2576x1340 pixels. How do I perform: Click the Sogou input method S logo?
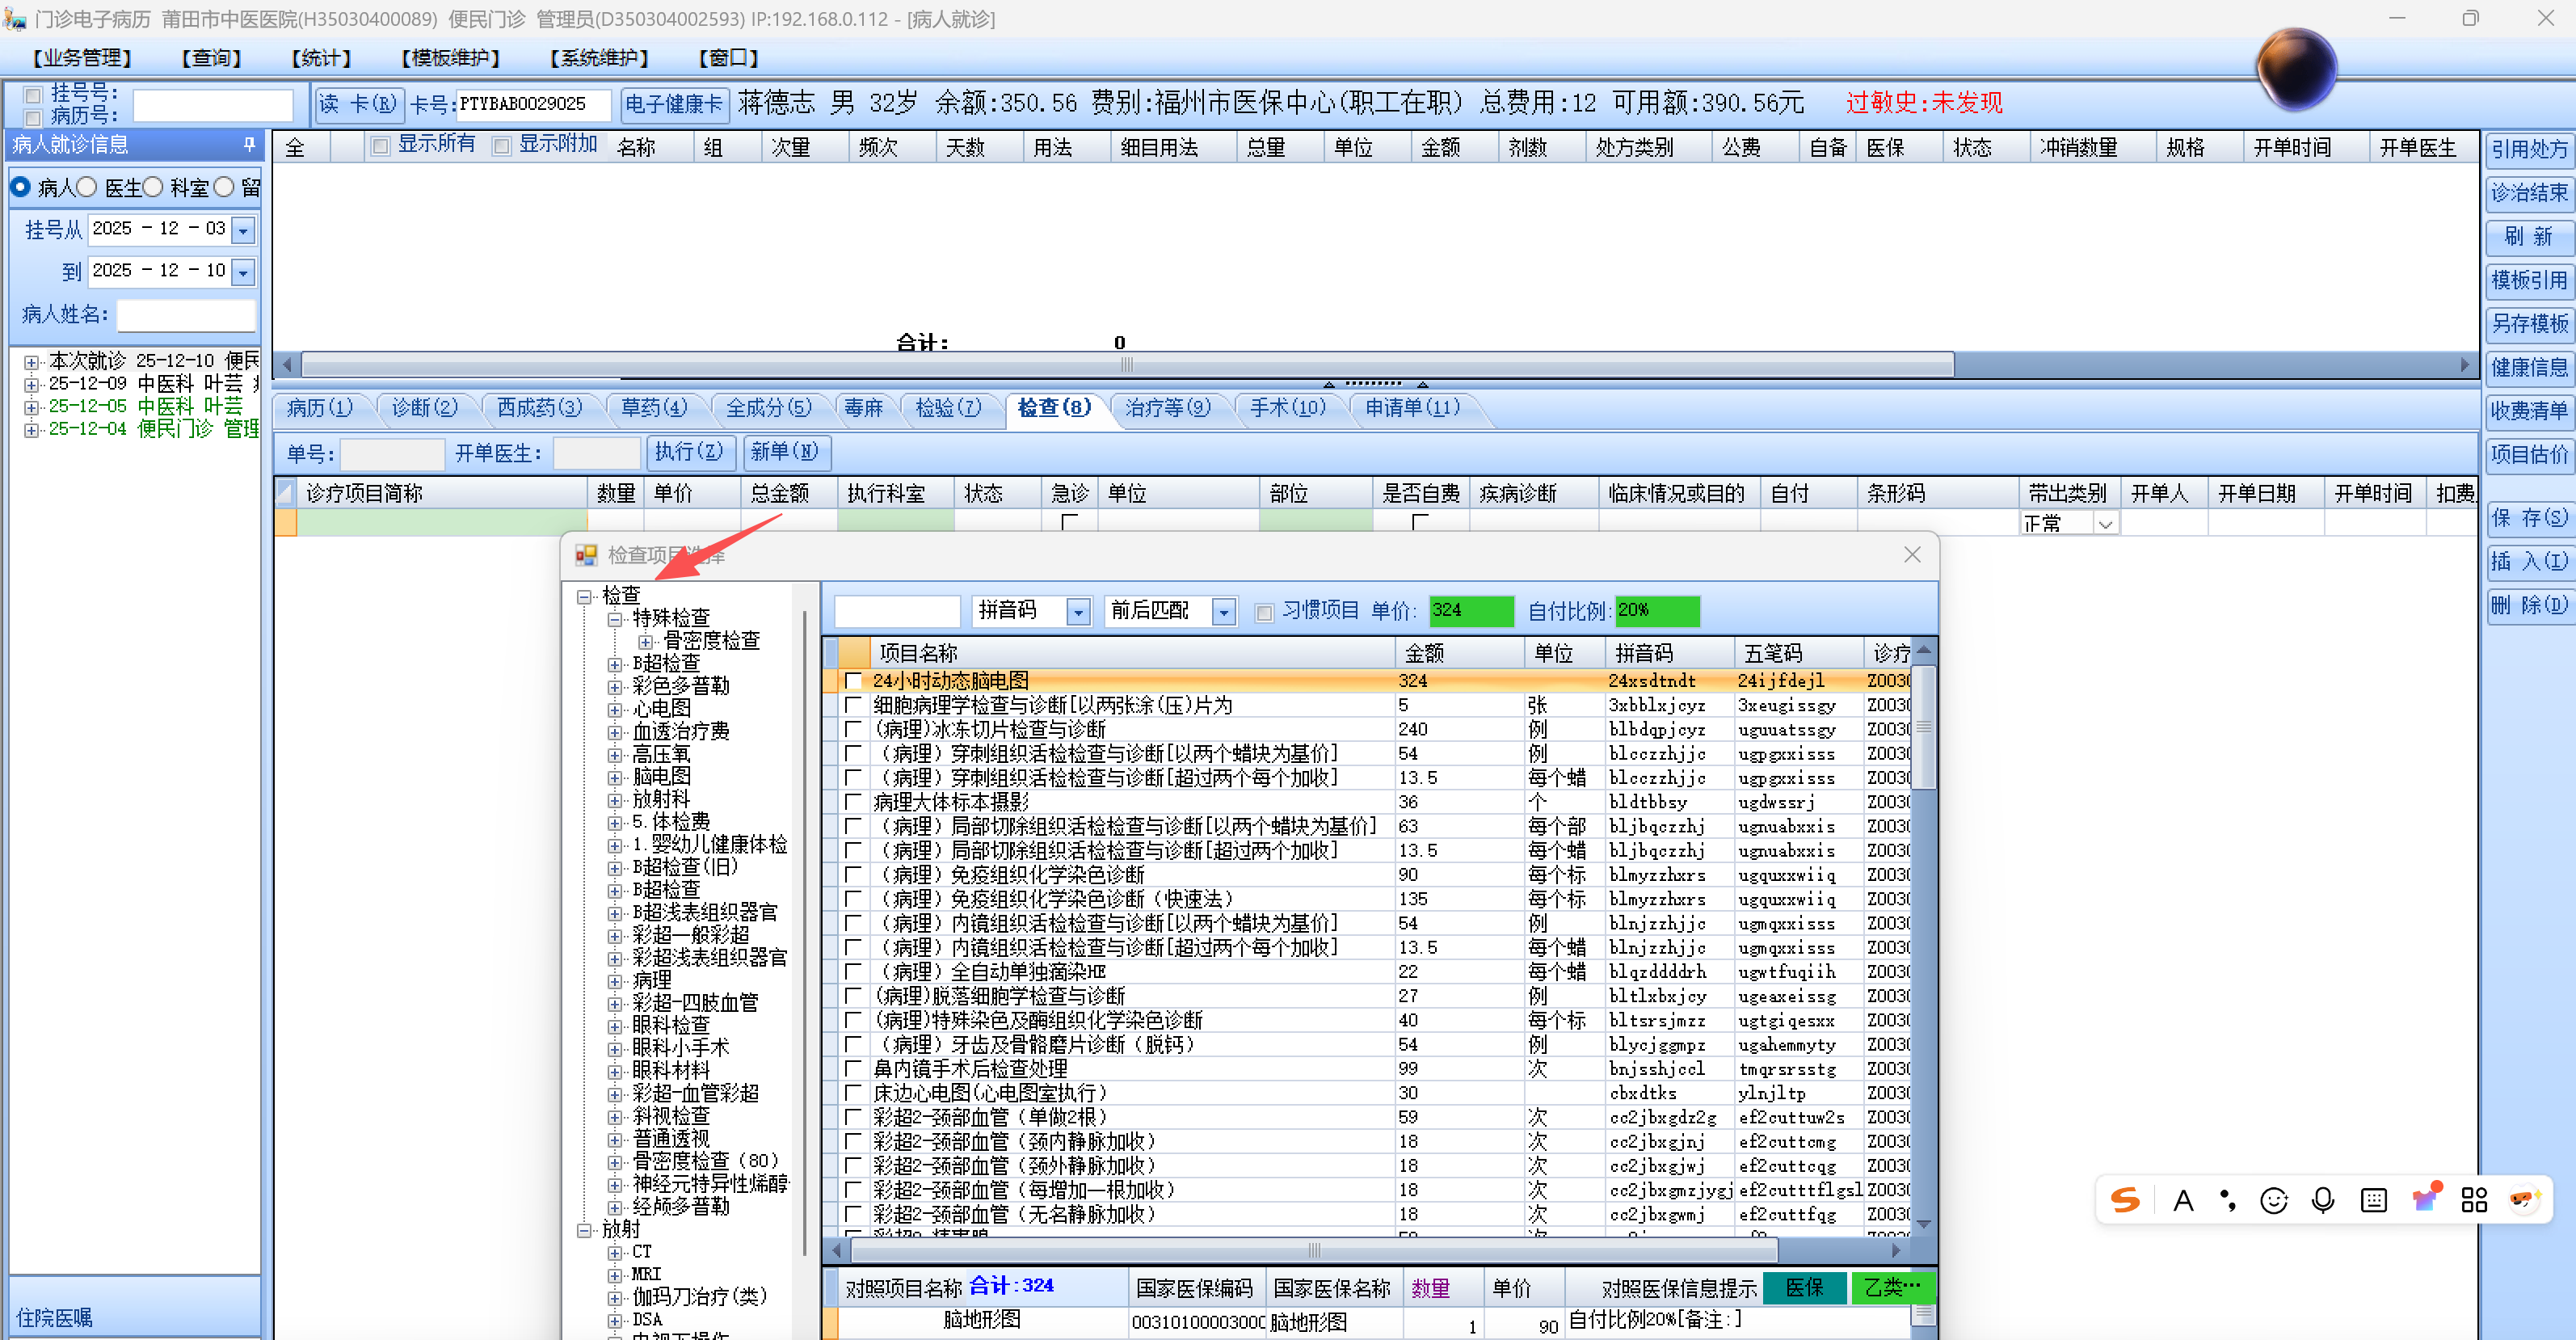pyautogui.click(x=2125, y=1200)
